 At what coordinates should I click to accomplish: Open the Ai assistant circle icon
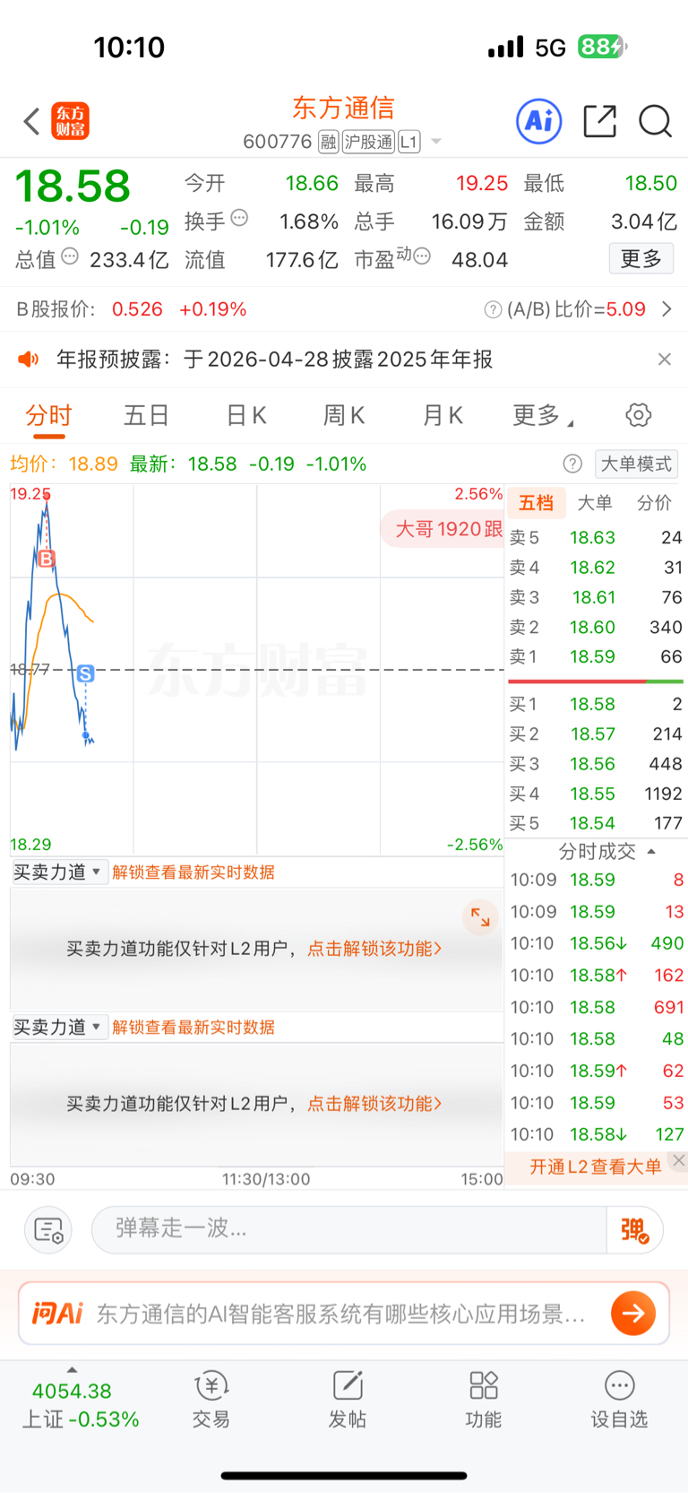(x=539, y=121)
